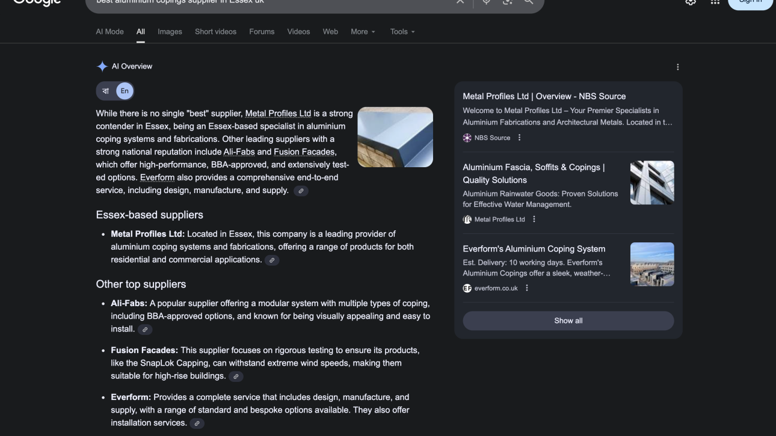Open the Tools dropdown
The image size is (776, 436).
click(x=402, y=32)
